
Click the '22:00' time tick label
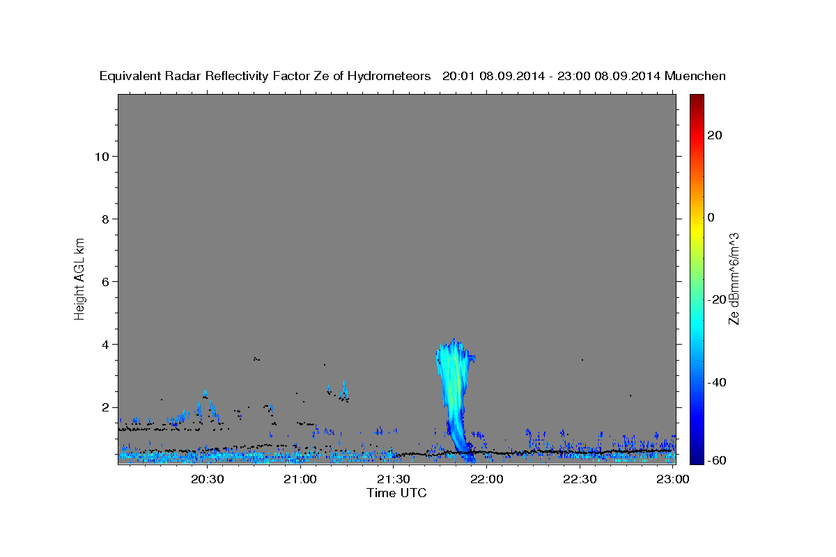(x=487, y=479)
